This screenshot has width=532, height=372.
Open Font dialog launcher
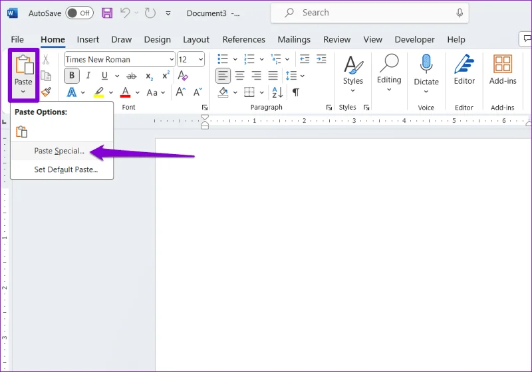click(205, 108)
